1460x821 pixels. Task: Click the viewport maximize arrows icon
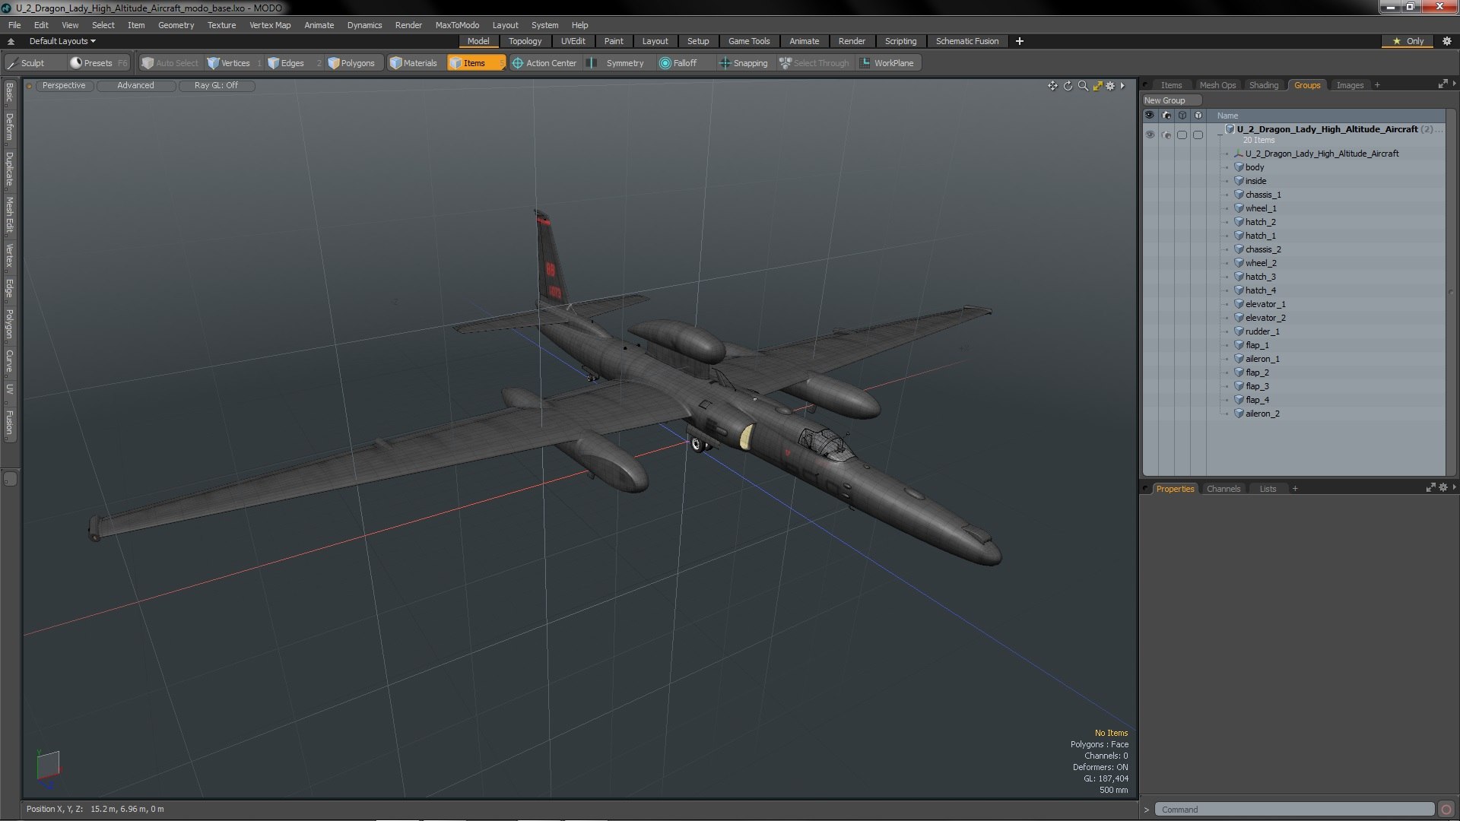(1097, 86)
